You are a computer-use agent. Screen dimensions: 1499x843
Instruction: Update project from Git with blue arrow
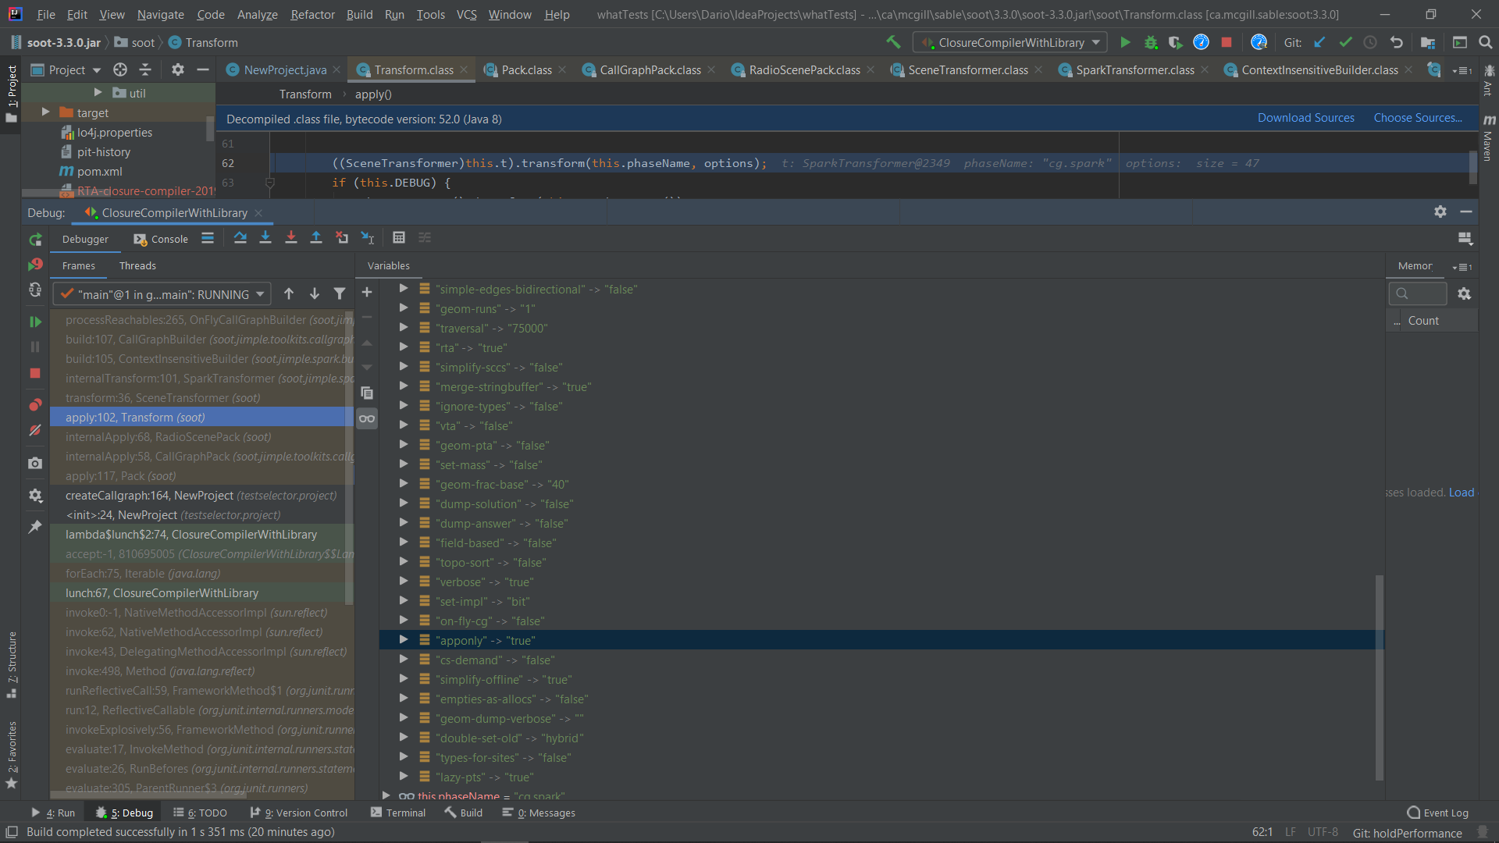[x=1320, y=42]
